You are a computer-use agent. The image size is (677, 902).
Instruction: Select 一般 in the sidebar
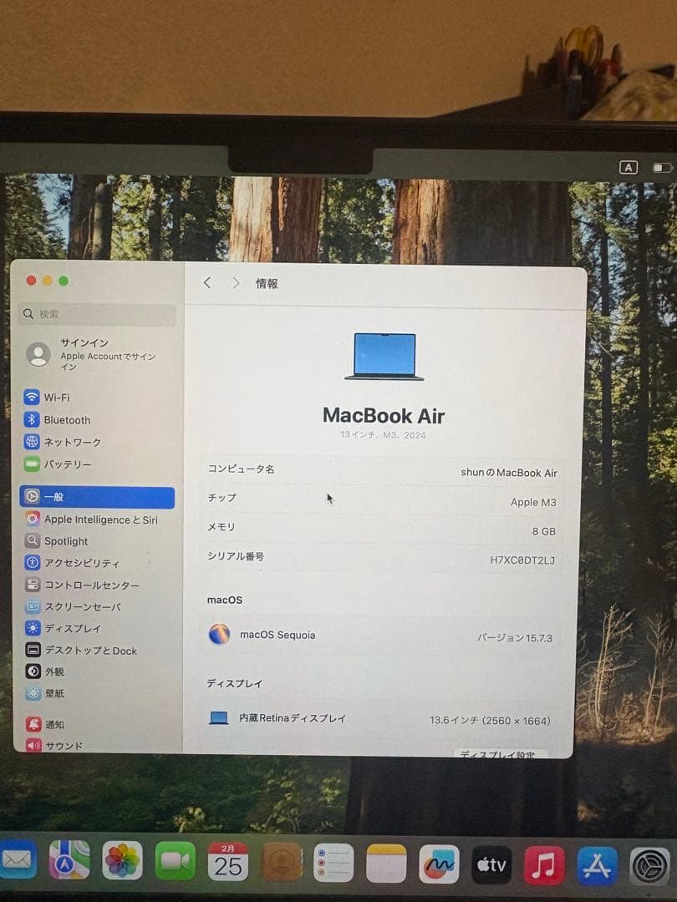pyautogui.click(x=97, y=497)
